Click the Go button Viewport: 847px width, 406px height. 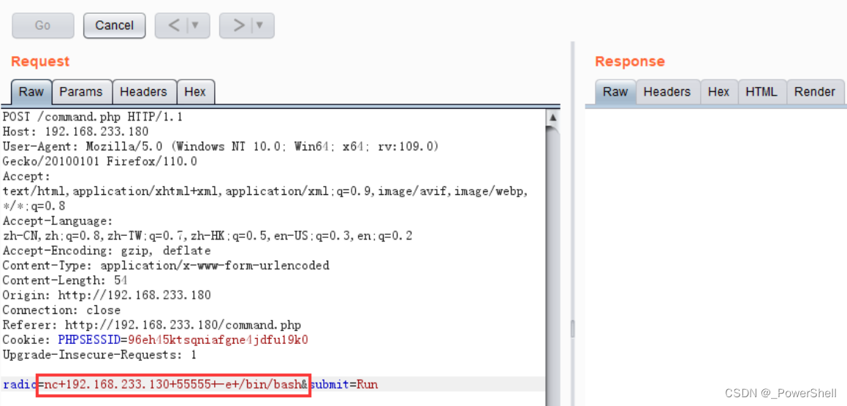(x=42, y=26)
